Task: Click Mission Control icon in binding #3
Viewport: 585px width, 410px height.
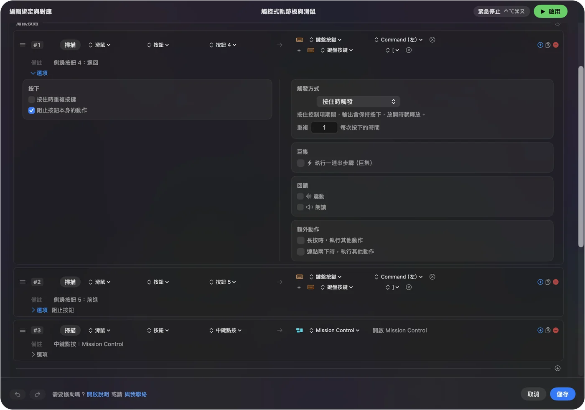Action: [x=300, y=330]
